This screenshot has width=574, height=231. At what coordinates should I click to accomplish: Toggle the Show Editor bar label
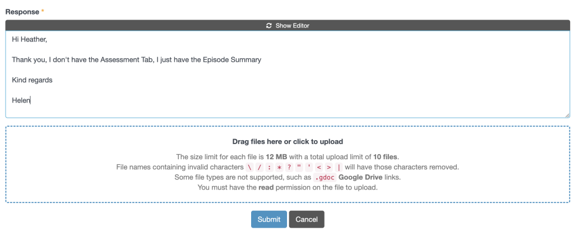(x=292, y=25)
